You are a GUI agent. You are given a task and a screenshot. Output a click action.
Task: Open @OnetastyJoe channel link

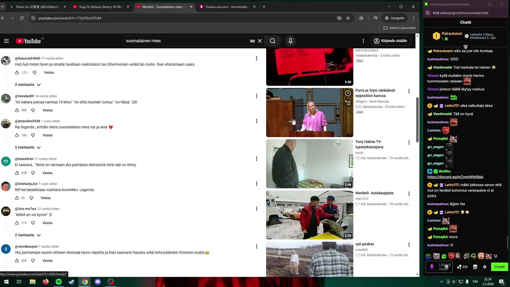point(26,184)
